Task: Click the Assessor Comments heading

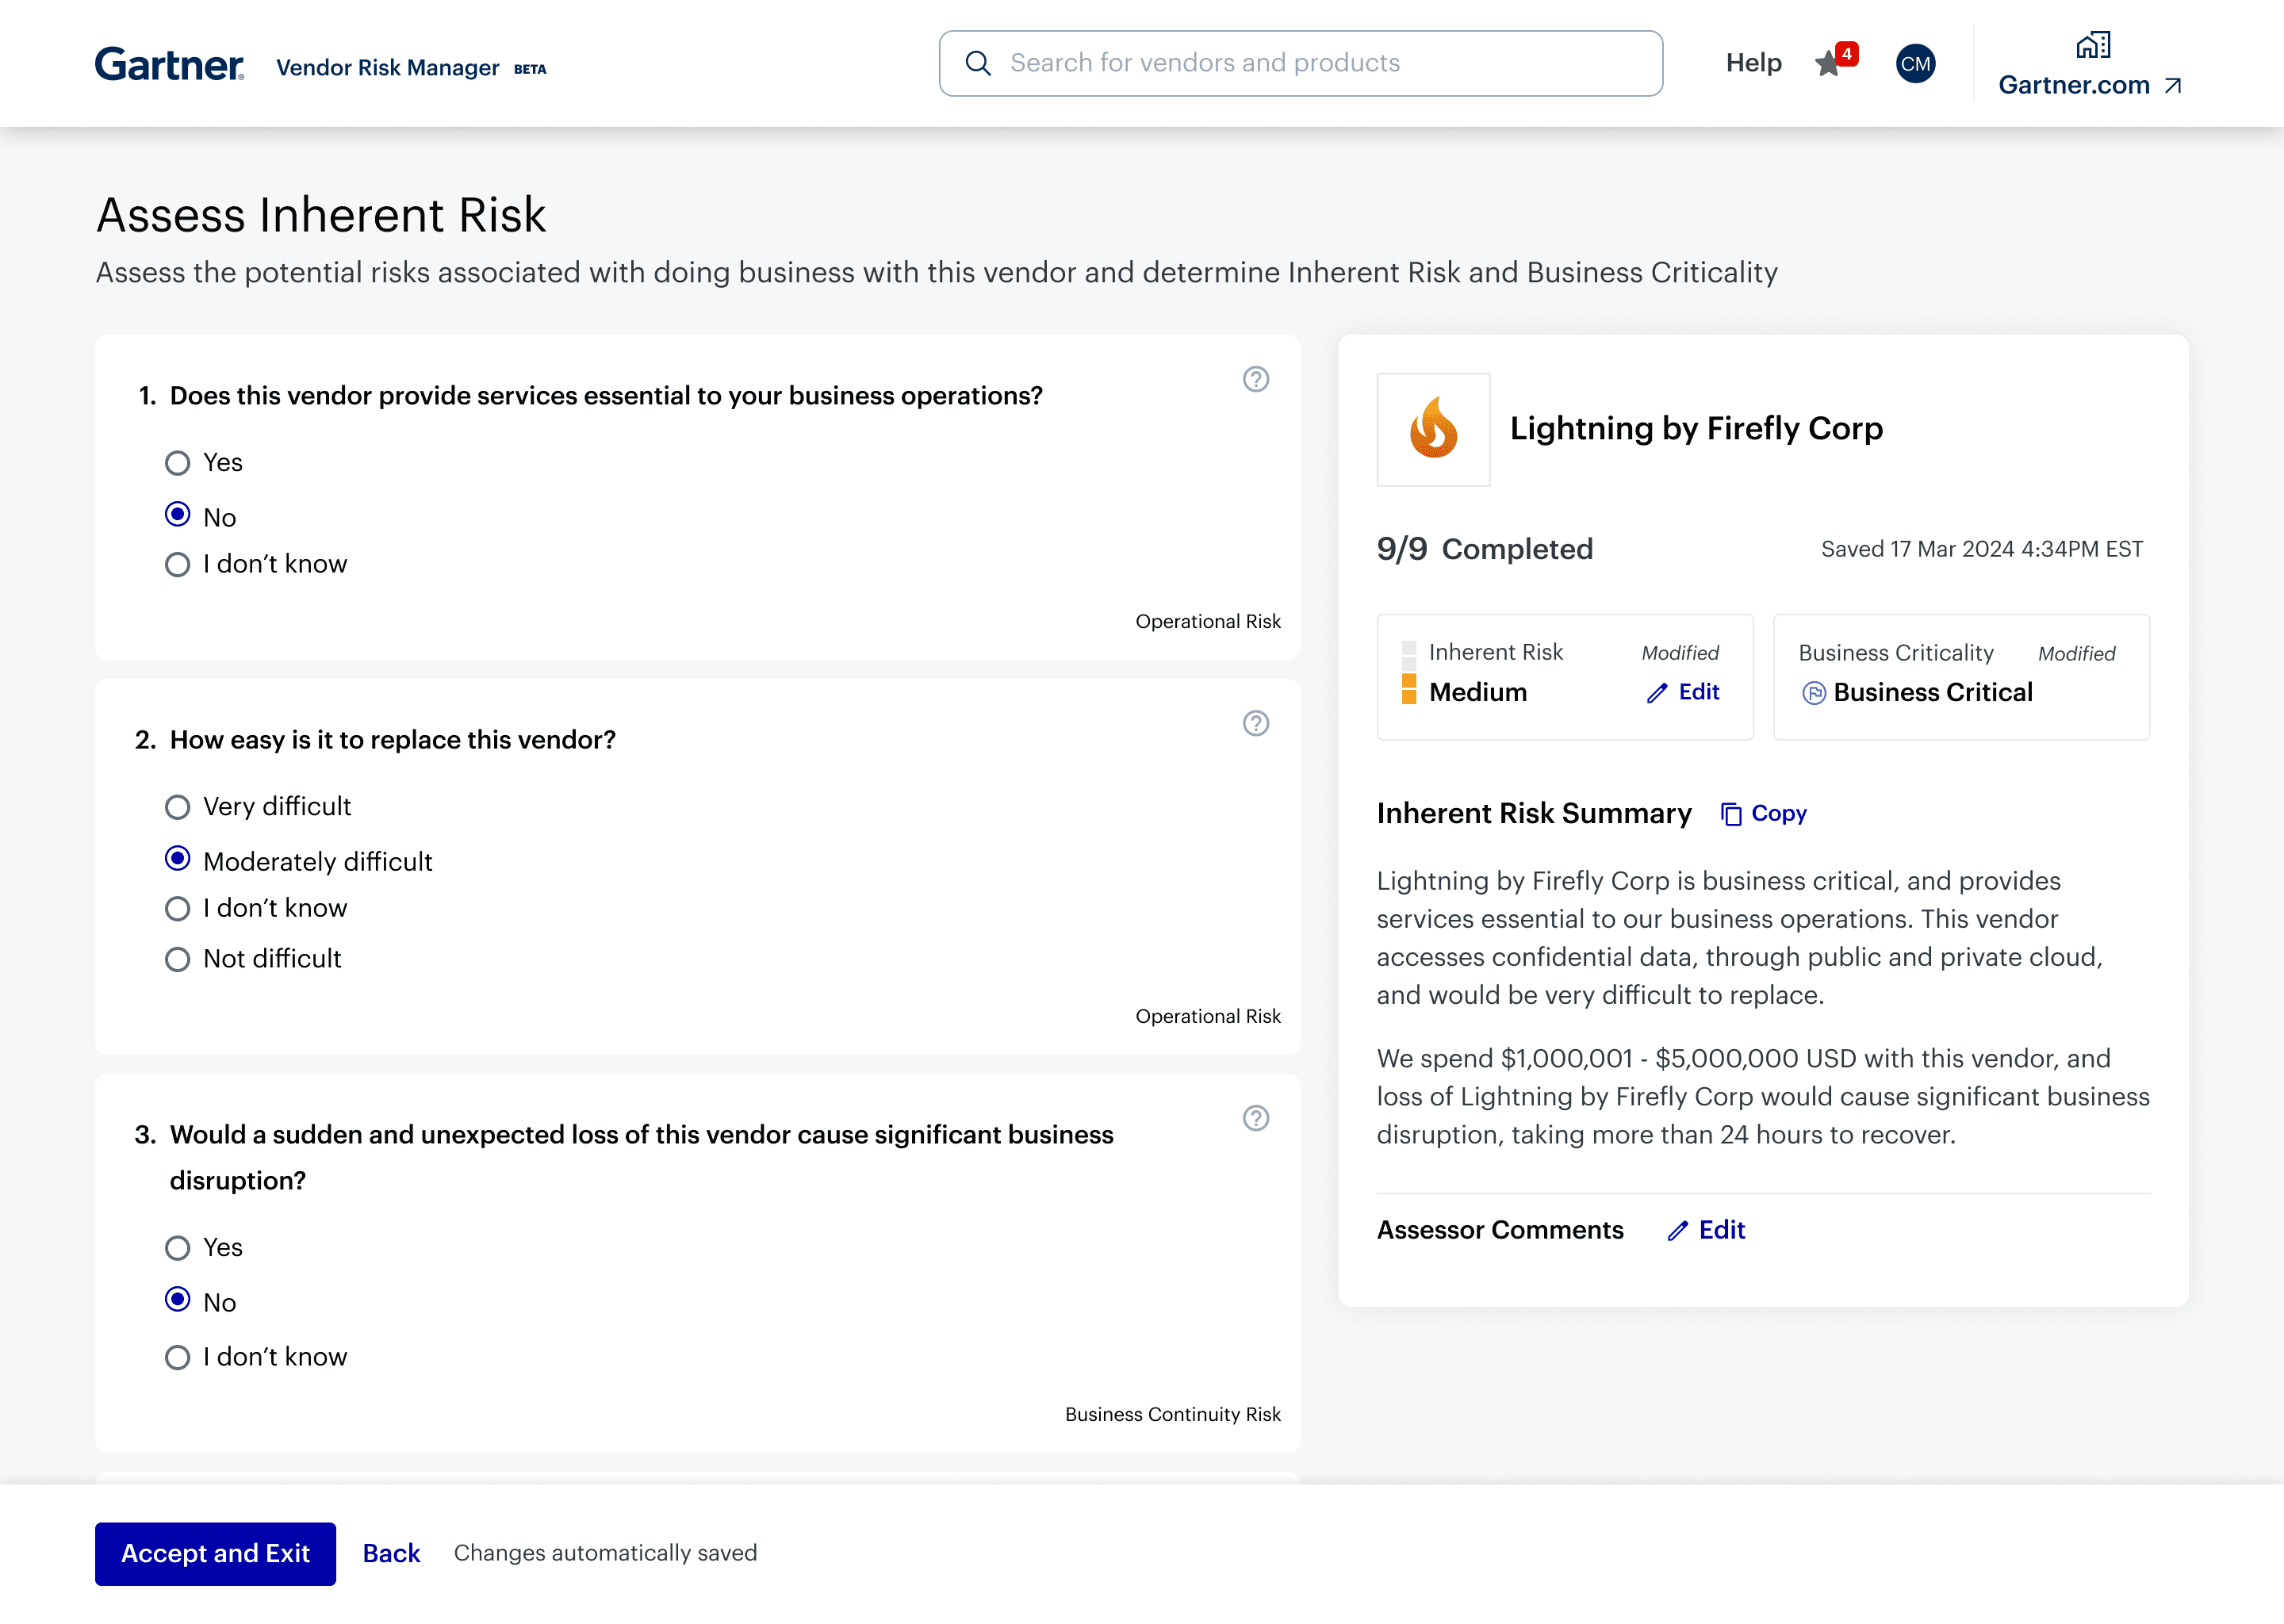Action: coord(1500,1230)
